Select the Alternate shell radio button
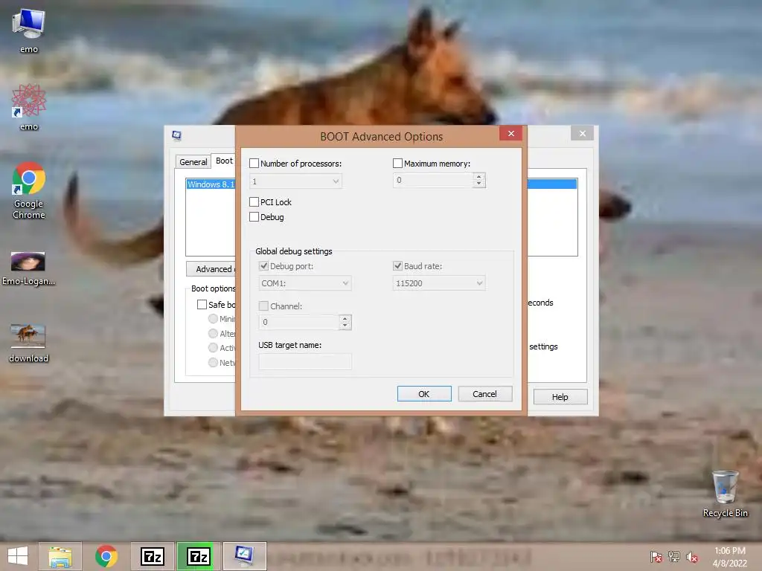Image resolution: width=762 pixels, height=571 pixels. coord(213,333)
